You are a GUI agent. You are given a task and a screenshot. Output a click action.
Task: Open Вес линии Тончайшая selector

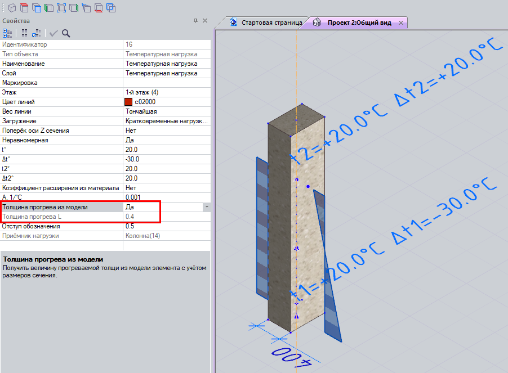coord(167,111)
